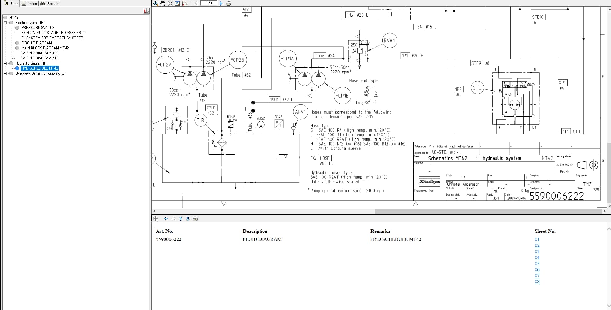Rotate the drawing with the rotate icon
Image resolution: width=611 pixels, height=310 pixels.
point(185,3)
